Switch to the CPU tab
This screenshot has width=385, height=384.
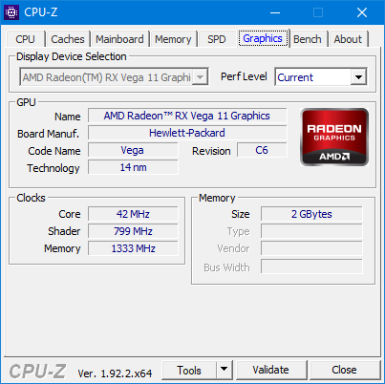pos(26,39)
